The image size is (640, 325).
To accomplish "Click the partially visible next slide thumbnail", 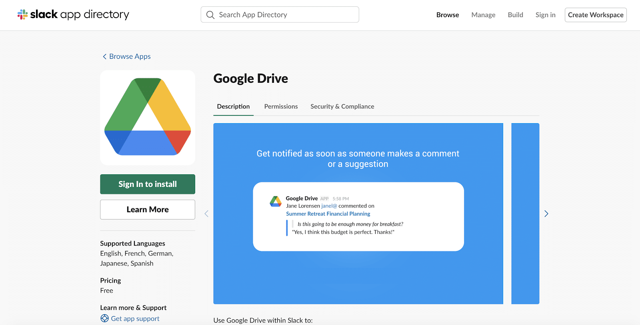I will pyautogui.click(x=525, y=213).
